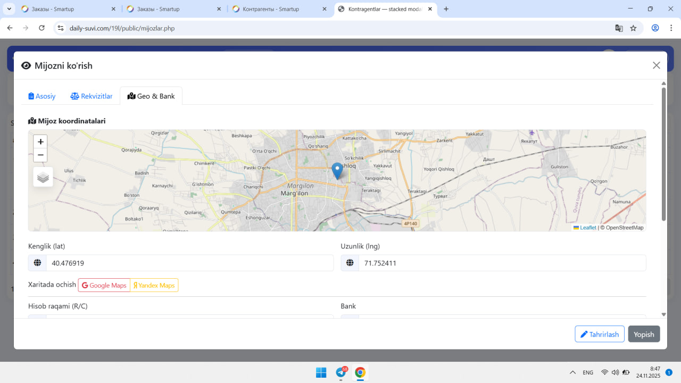681x383 pixels.
Task: Click the Yopish button
Action: tap(644, 334)
